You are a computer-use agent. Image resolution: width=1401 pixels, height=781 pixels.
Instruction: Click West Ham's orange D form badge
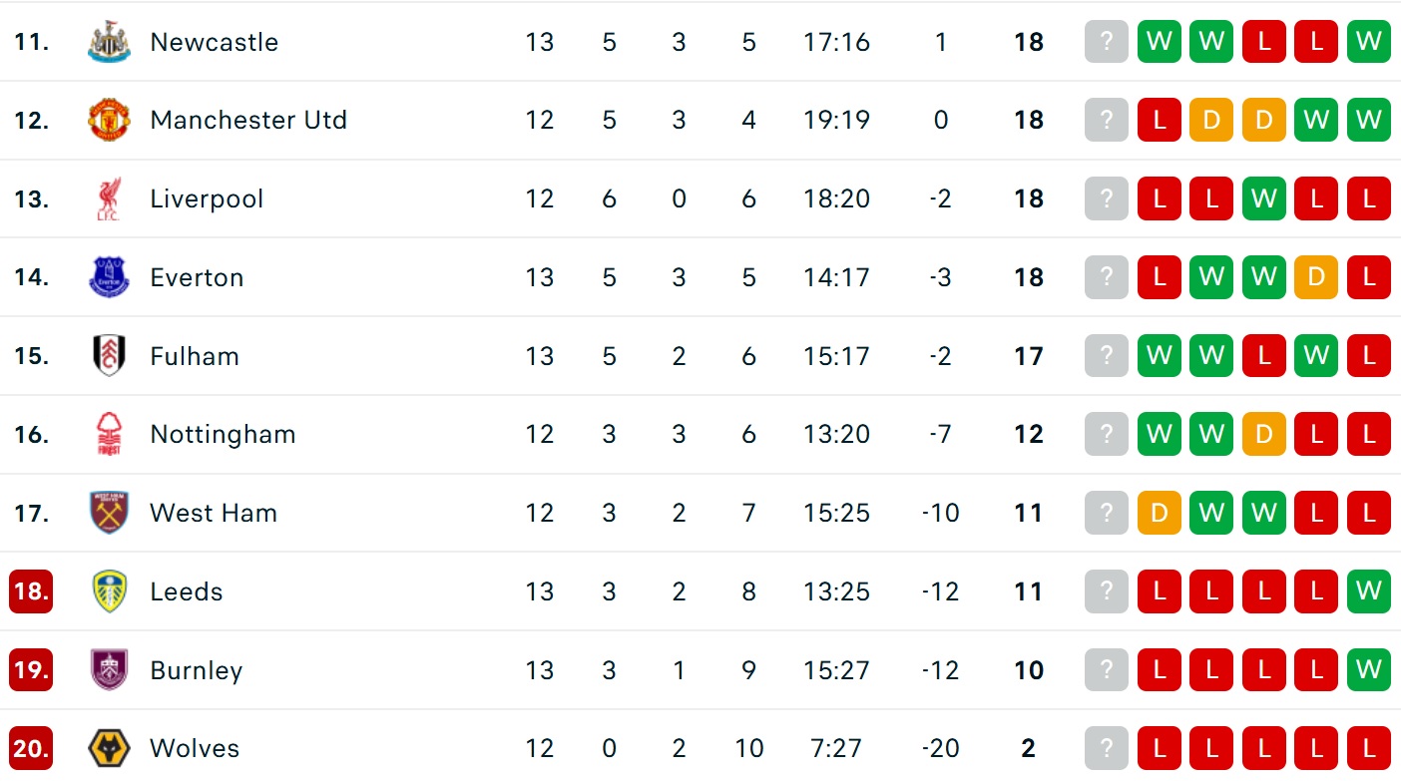coord(1159,513)
